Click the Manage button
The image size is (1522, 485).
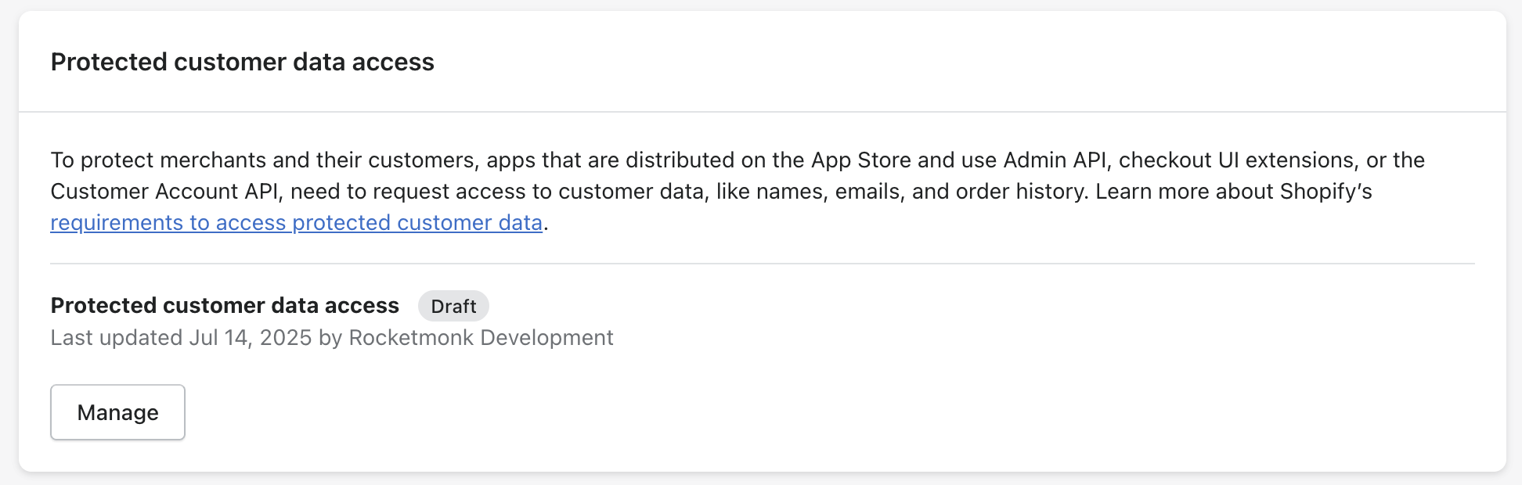point(117,412)
